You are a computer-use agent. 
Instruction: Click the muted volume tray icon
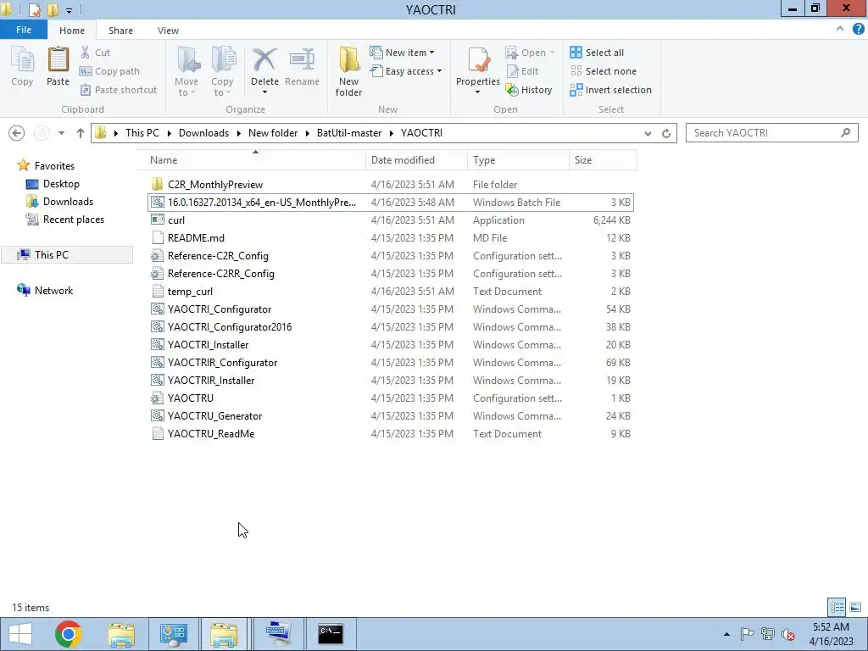787,634
